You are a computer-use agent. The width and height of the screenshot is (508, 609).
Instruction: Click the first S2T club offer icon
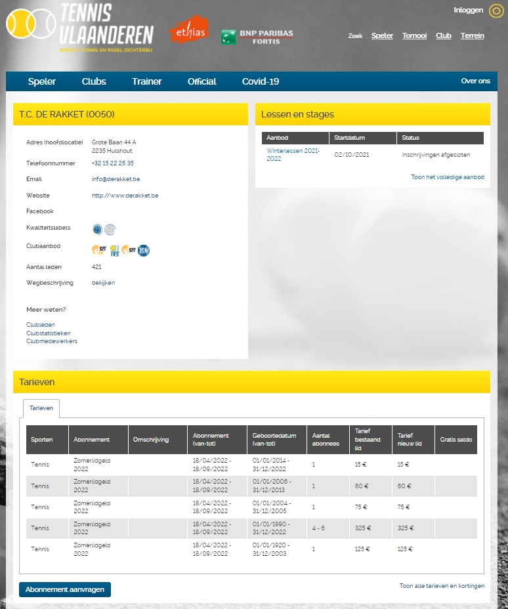[x=99, y=250]
